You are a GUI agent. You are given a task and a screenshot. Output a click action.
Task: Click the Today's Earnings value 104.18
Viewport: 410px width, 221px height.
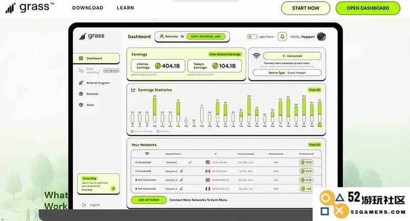click(227, 66)
